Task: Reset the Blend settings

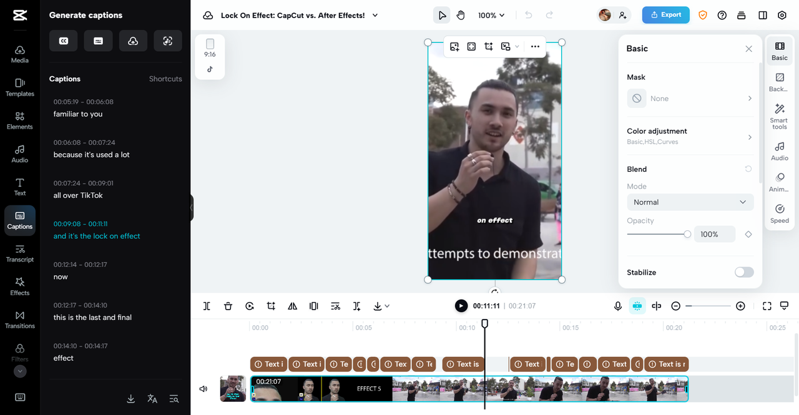Action: 748,169
